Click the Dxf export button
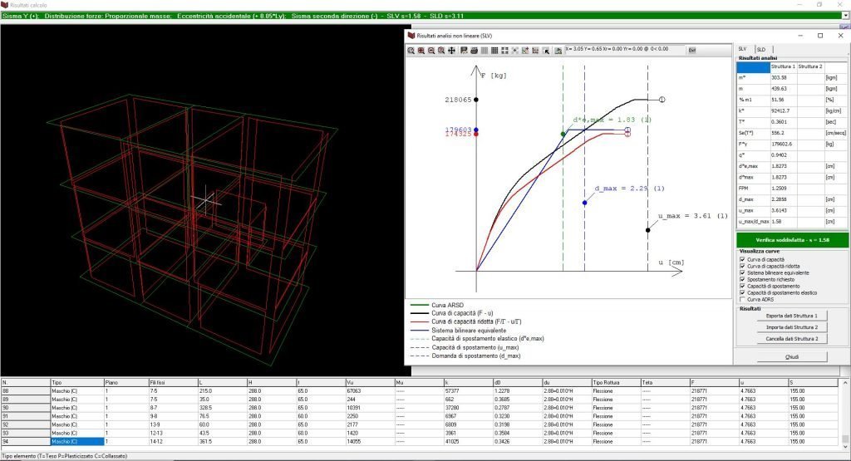 click(691, 51)
